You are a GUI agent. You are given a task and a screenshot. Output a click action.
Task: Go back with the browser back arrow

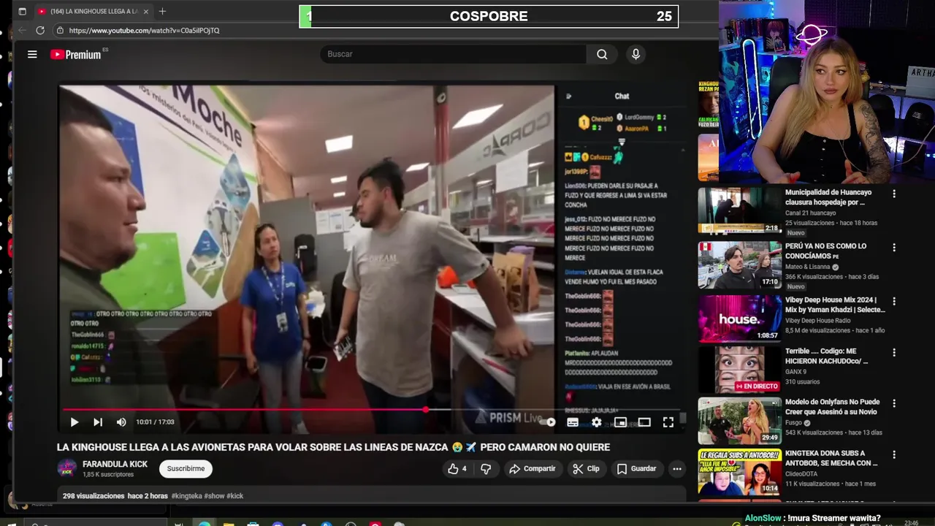(22, 31)
